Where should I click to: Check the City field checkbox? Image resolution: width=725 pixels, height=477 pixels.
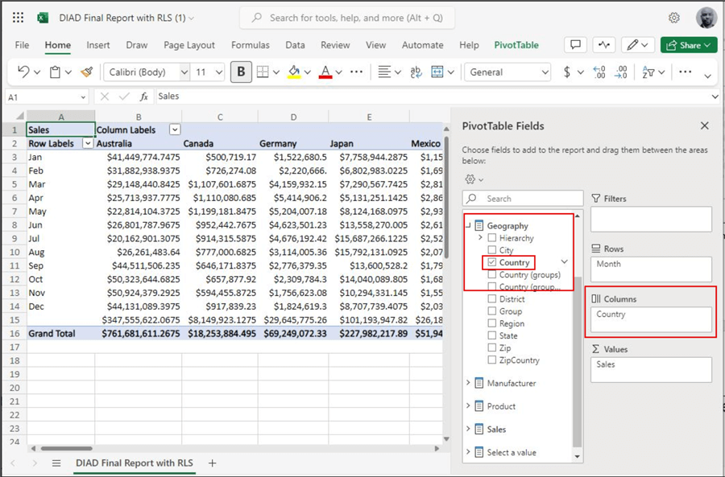click(x=492, y=250)
